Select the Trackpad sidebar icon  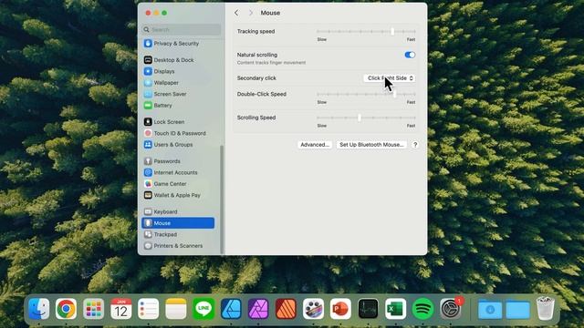148,235
